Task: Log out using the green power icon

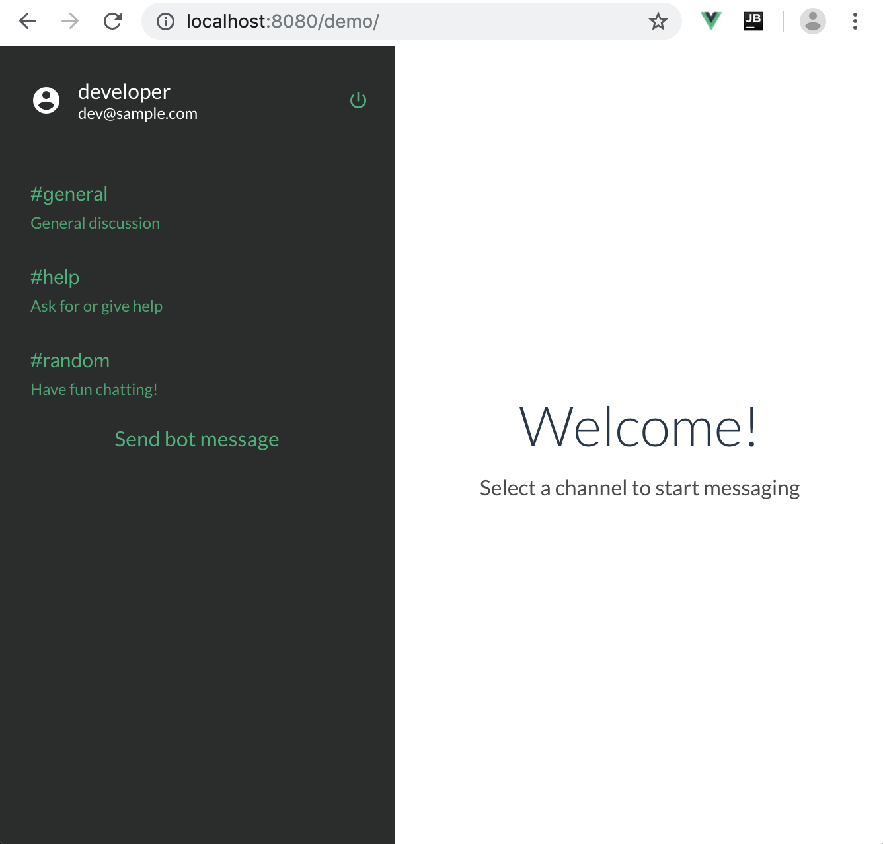Action: point(358,100)
